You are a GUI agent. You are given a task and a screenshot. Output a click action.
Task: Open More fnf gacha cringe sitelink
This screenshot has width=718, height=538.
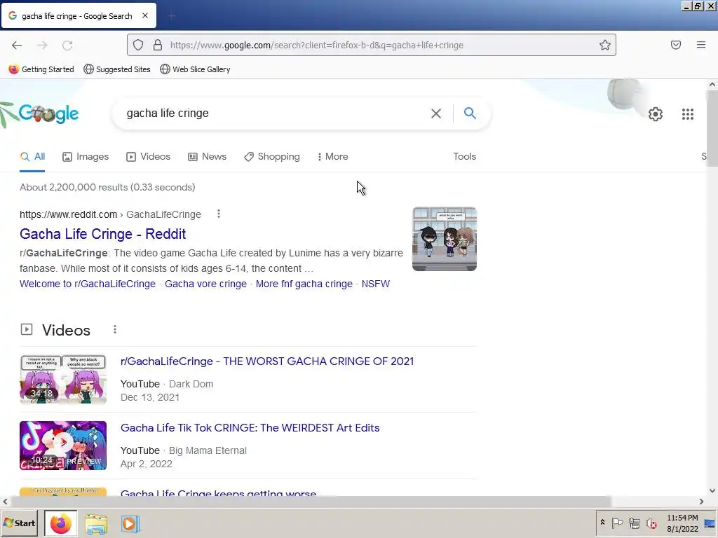[304, 284]
